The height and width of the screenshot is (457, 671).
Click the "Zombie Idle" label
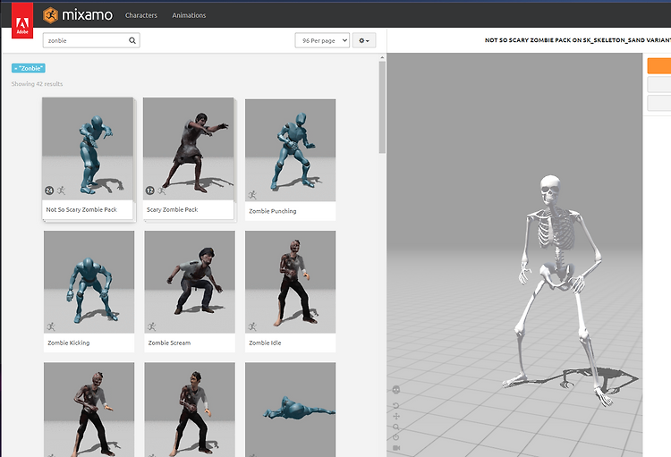click(265, 343)
